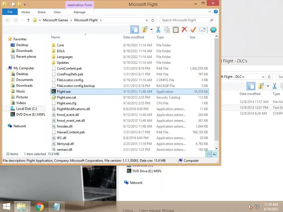Sort by the Name column header
283x212 pixels.
(56, 37)
